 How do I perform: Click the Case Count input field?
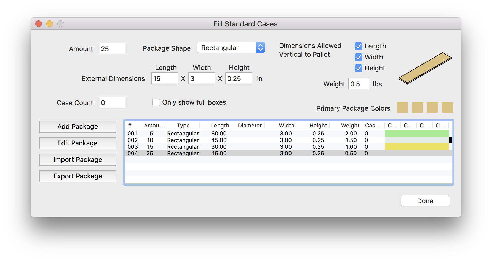(x=113, y=102)
